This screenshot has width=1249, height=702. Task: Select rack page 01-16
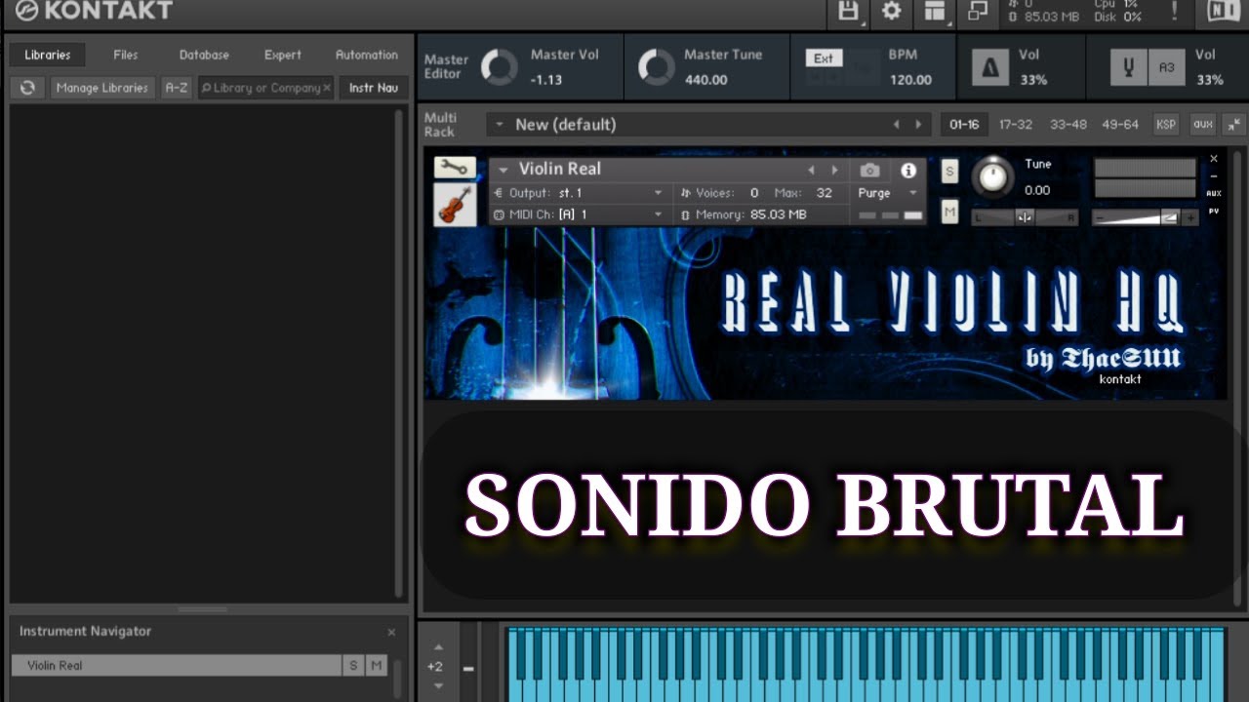click(964, 125)
